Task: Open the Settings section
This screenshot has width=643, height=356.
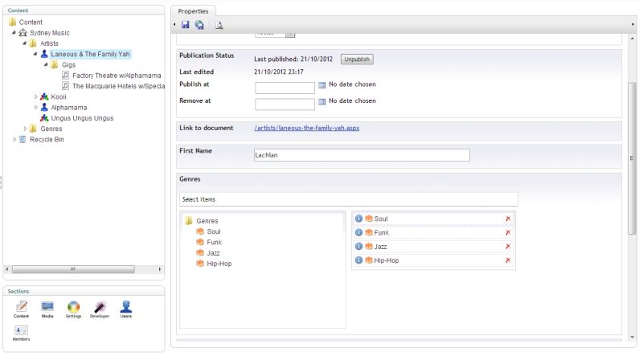Action: (73, 309)
